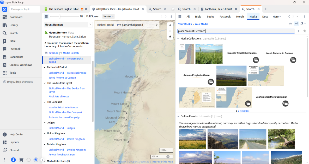This screenshot has width=309, height=164.
Task: Collapse the Media Collections results section
Action: [x=178, y=39]
